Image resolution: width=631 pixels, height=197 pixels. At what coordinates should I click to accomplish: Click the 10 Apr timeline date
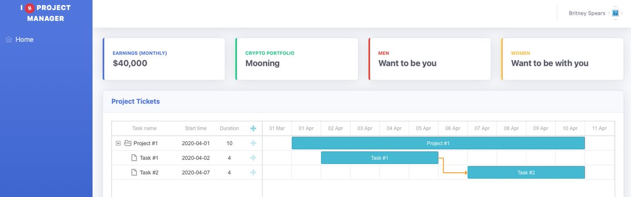[x=570, y=128]
